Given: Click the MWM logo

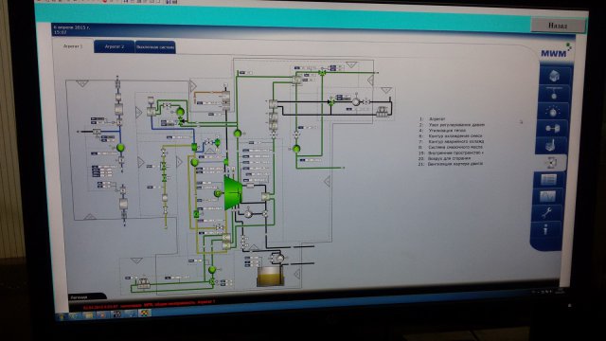Looking at the screenshot, I should (x=556, y=52).
